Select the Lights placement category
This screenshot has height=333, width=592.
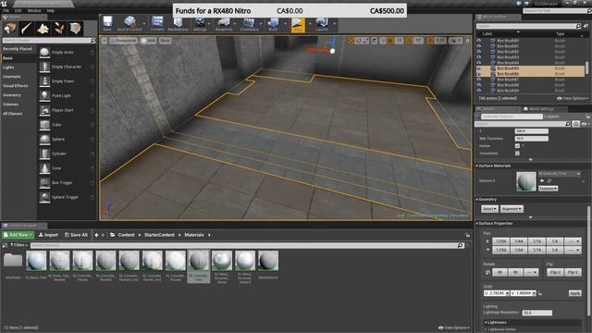pyautogui.click(x=8, y=68)
